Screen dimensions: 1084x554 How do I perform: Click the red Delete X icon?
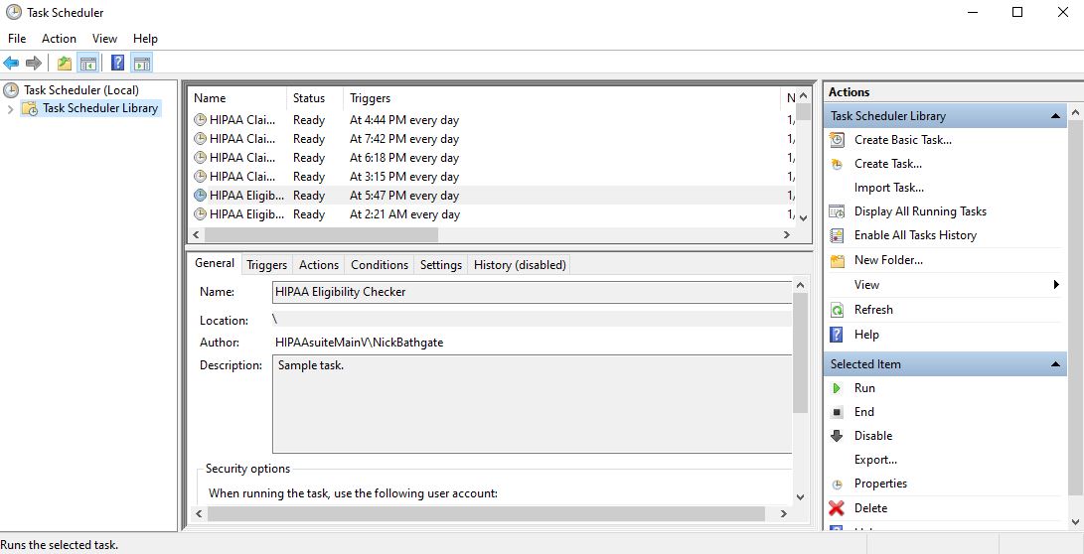click(837, 508)
